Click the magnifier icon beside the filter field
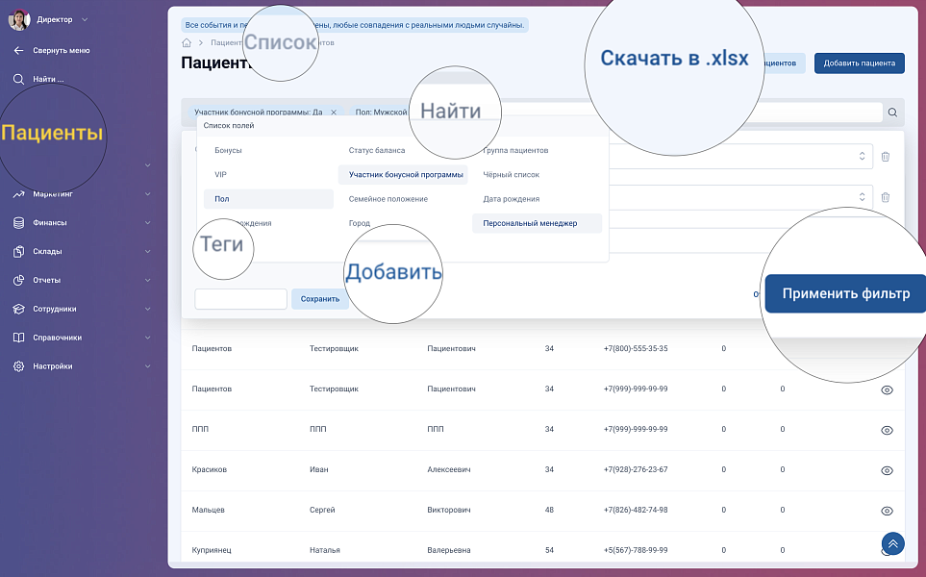 point(892,113)
